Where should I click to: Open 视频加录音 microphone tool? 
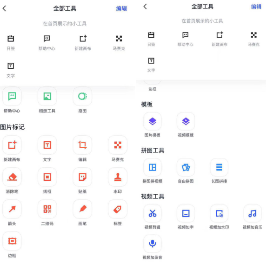tap(153, 243)
